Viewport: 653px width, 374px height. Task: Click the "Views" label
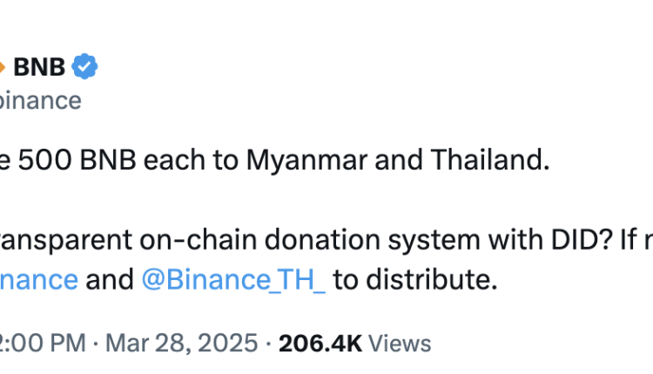[x=399, y=343]
